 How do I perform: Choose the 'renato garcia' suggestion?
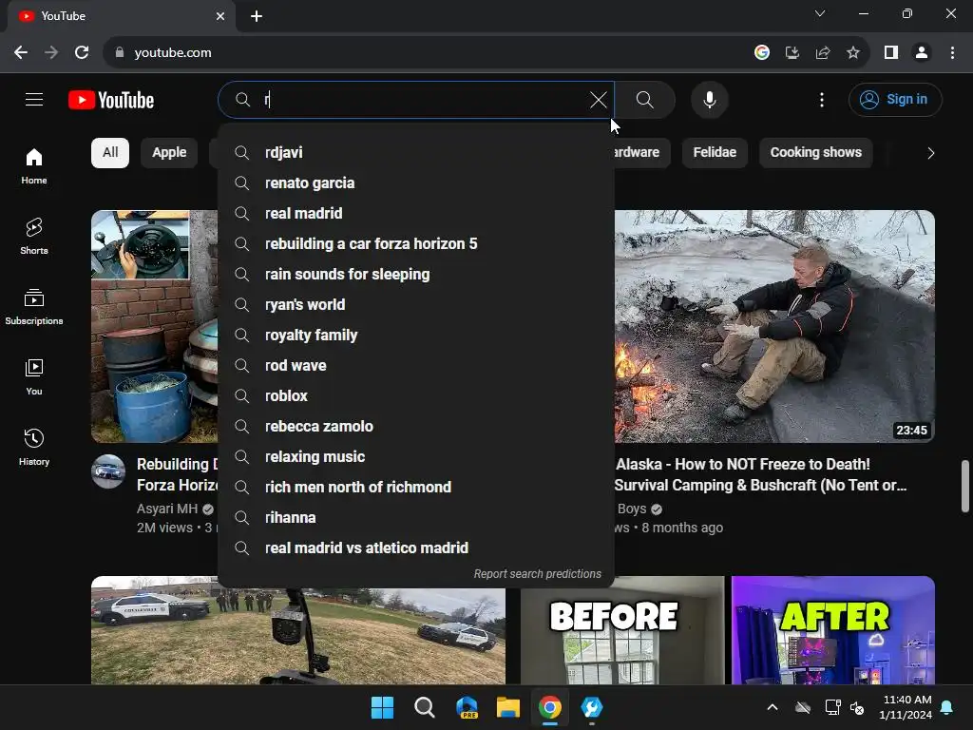pos(416,183)
